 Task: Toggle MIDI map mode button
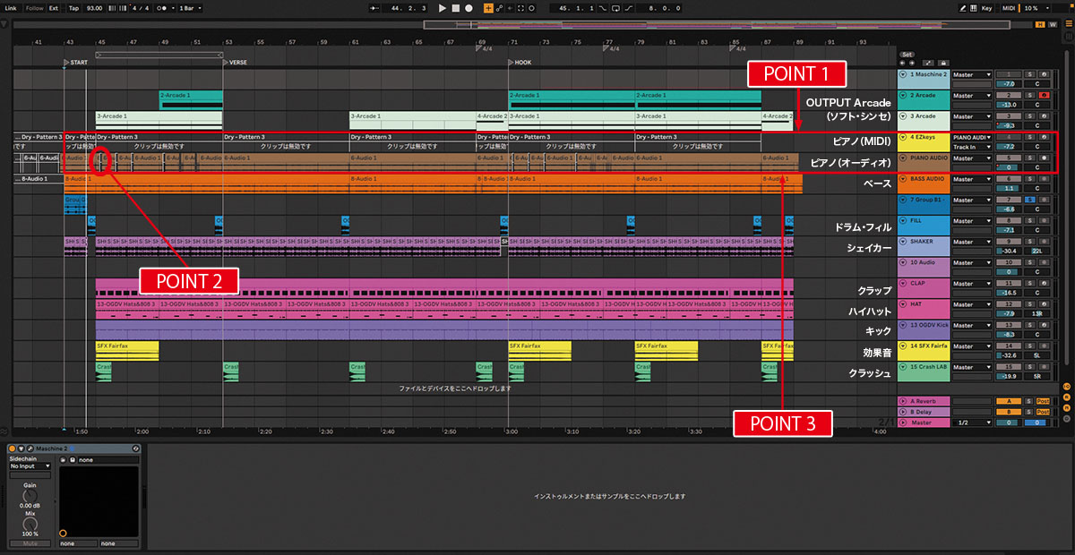1009,8
